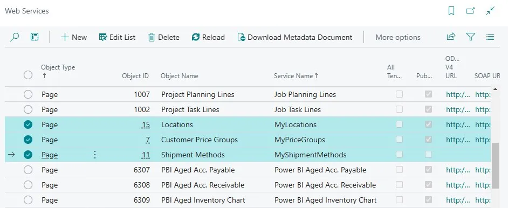The width and height of the screenshot is (508, 208).
Task: Open the analysis mode icon beside search
Action: tap(35, 37)
